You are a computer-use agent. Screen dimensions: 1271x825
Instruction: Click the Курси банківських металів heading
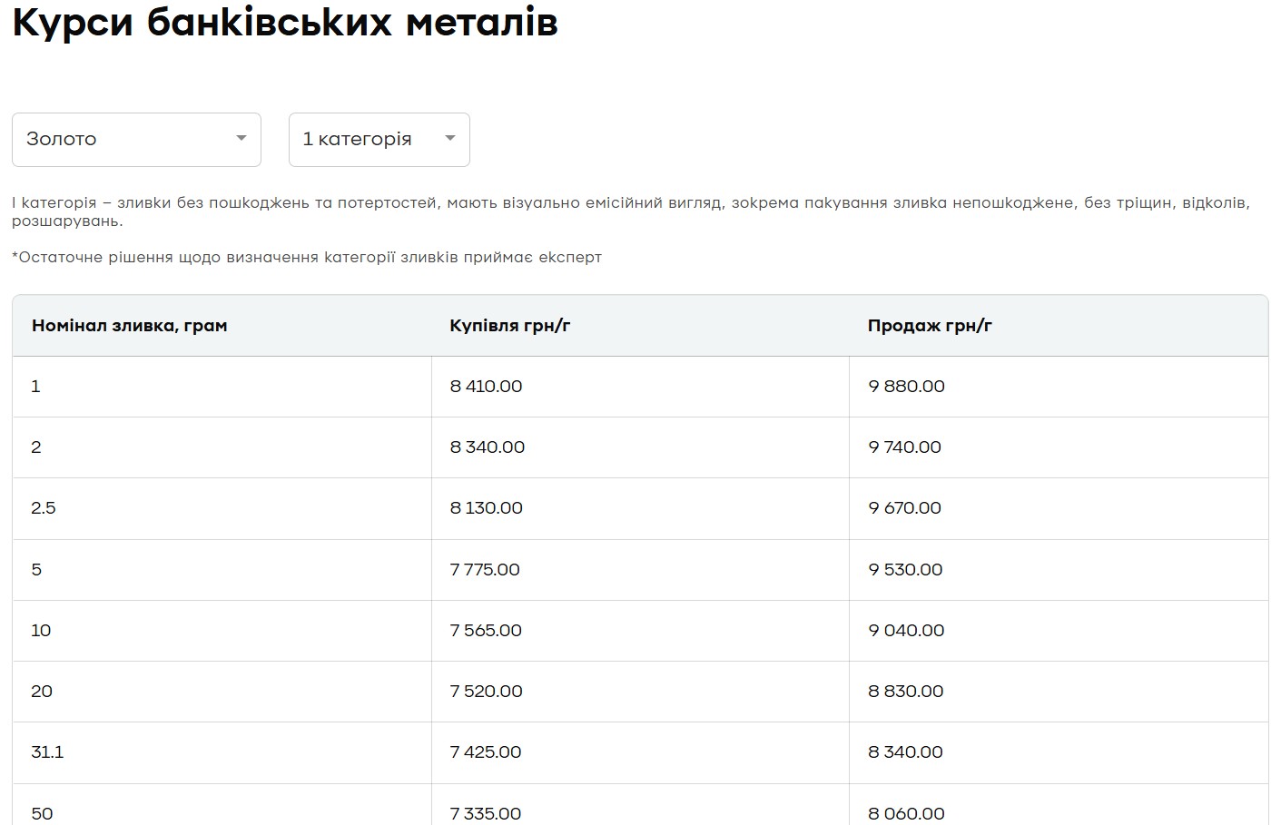[285, 23]
